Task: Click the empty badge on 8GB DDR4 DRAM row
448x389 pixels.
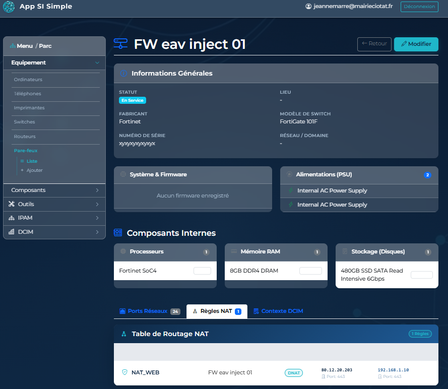Action: click(310, 271)
